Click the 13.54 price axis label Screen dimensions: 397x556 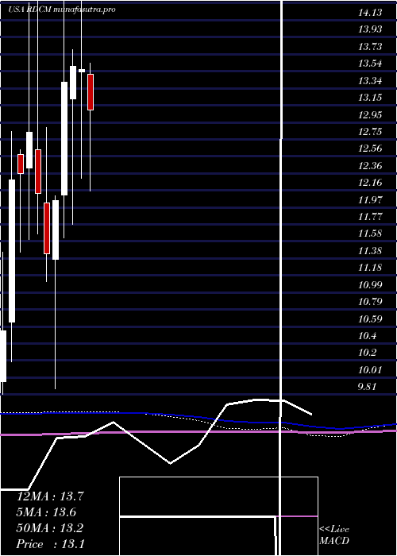370,64
